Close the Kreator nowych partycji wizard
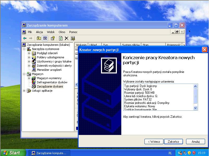This screenshot has width=209, height=156. [205, 50]
